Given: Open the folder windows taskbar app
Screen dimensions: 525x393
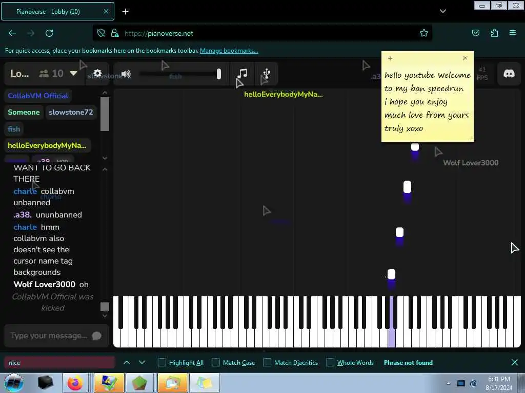Looking at the screenshot, I should coord(172,383).
